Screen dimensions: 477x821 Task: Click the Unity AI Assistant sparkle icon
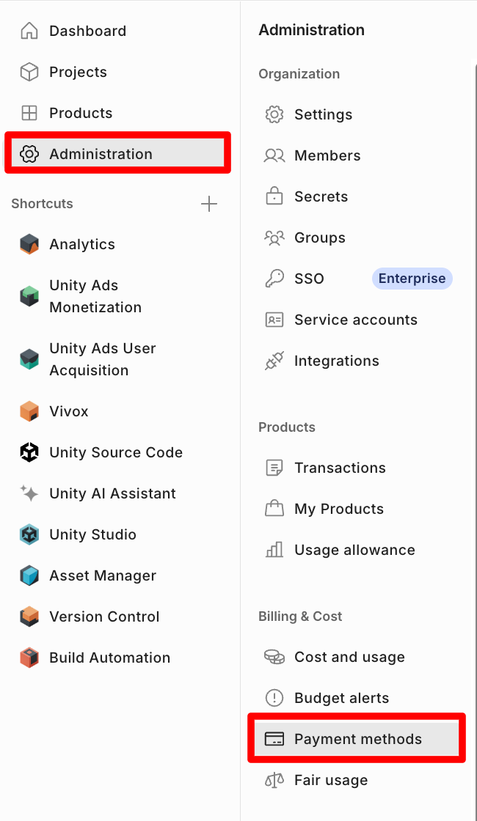(x=29, y=493)
